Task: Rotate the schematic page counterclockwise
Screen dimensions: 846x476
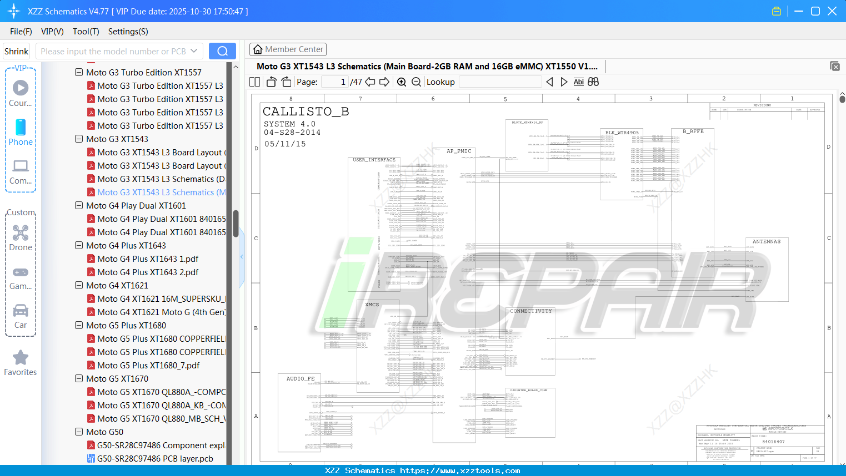Action: coord(271,82)
